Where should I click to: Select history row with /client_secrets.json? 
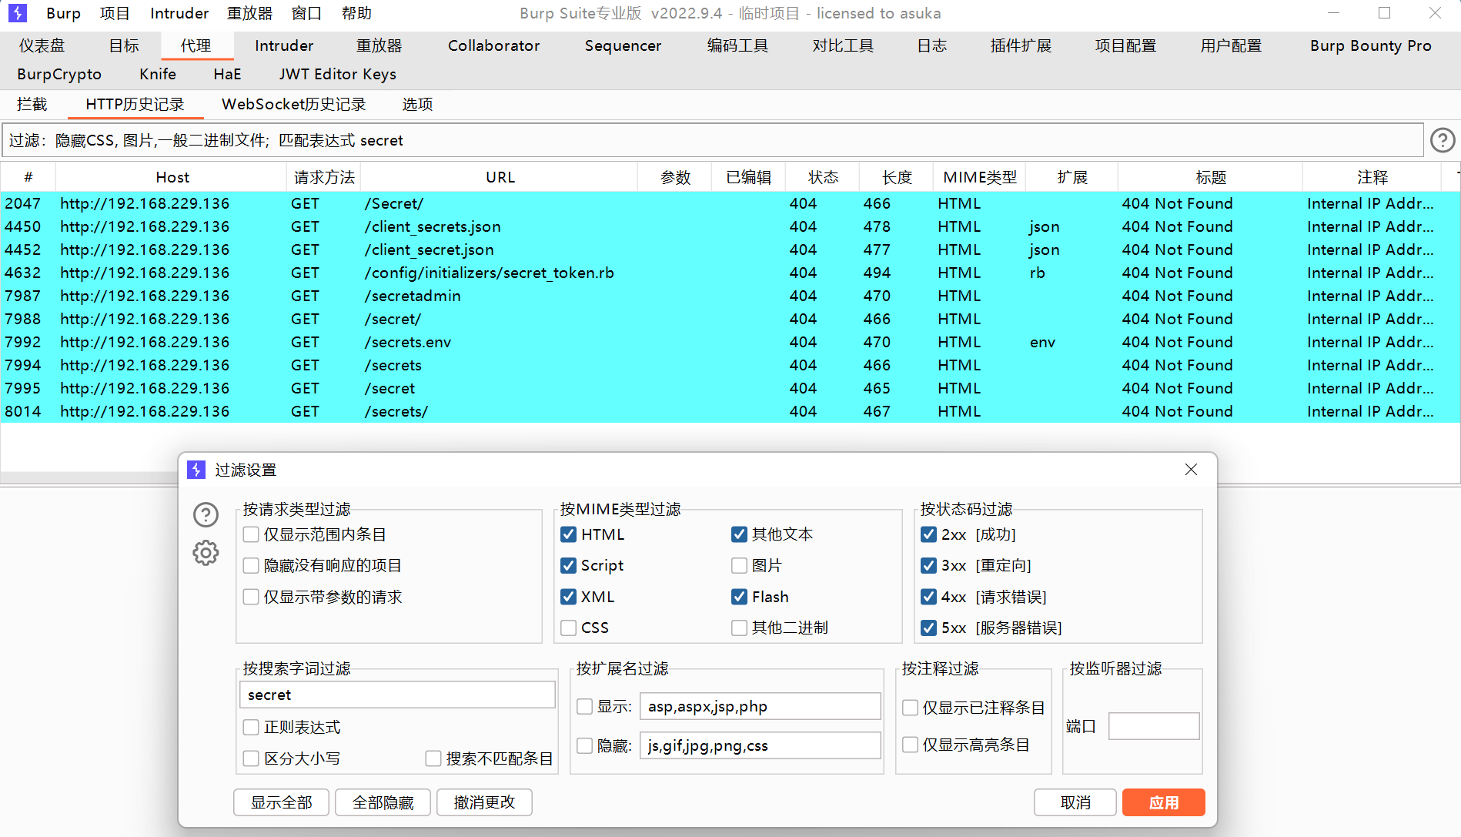pos(730,226)
